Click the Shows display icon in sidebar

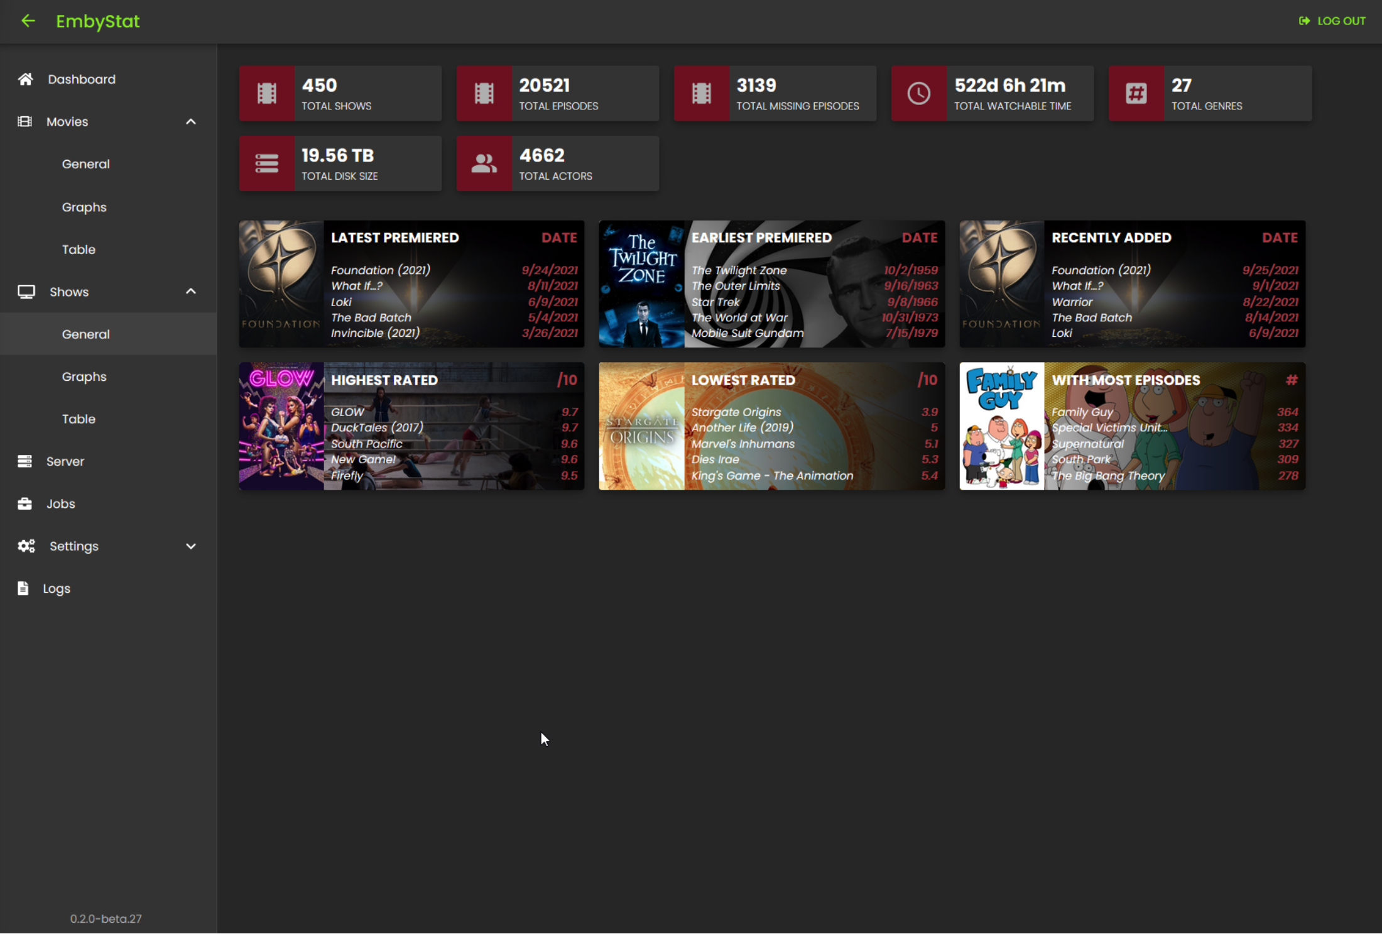(26, 292)
